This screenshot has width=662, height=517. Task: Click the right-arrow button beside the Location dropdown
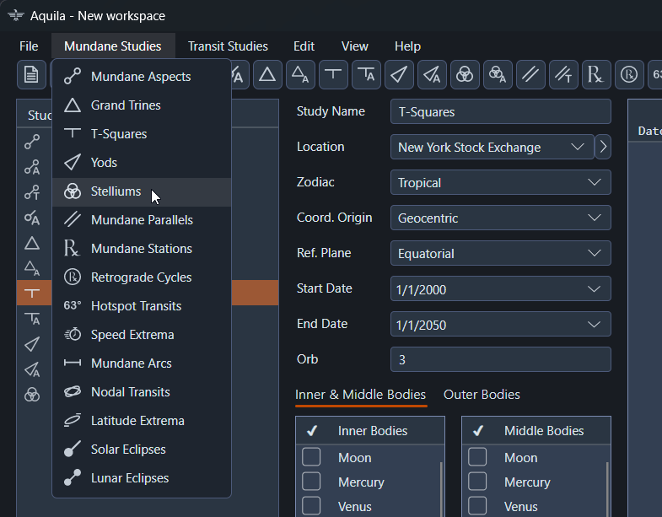603,147
